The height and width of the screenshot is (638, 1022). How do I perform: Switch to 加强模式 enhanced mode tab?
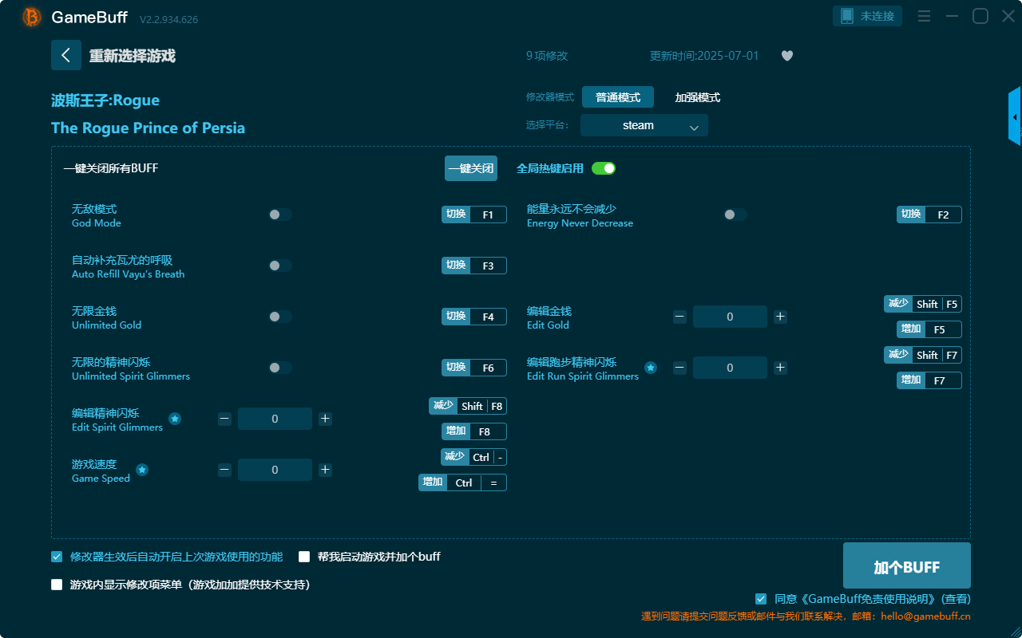[698, 97]
